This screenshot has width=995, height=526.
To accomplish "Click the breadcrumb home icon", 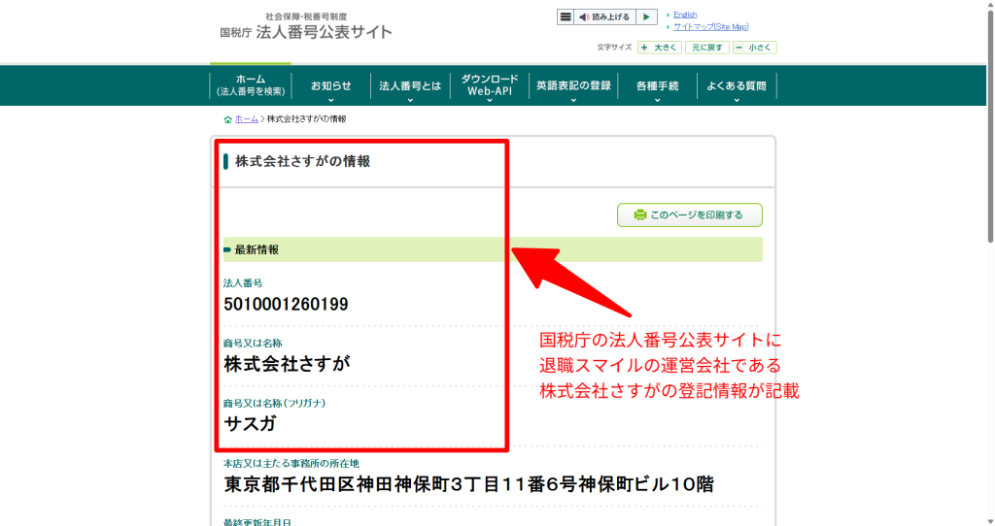I will pos(227,119).
